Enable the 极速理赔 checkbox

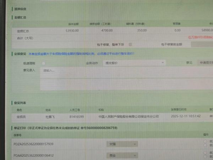[x=43, y=63]
